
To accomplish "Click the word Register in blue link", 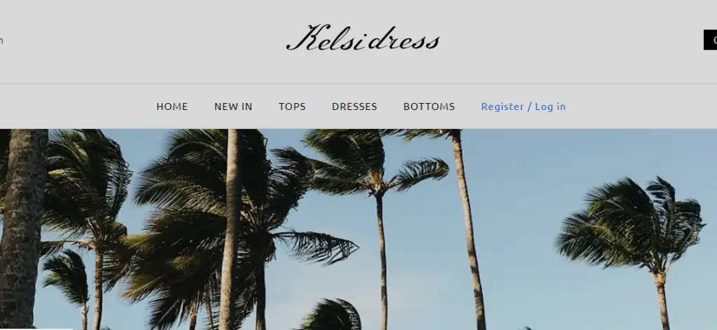I will pos(503,106).
